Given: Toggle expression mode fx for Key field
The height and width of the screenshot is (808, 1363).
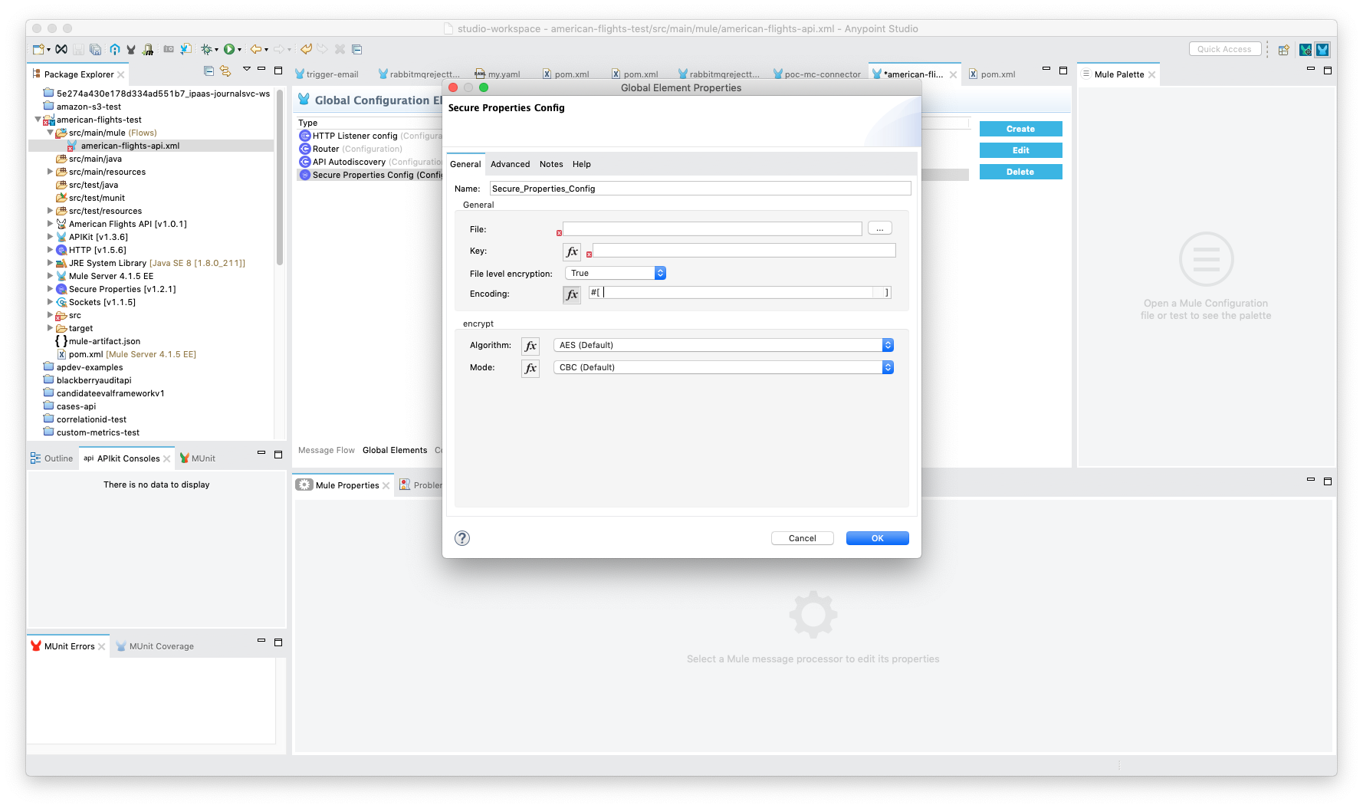Looking at the screenshot, I should (572, 251).
